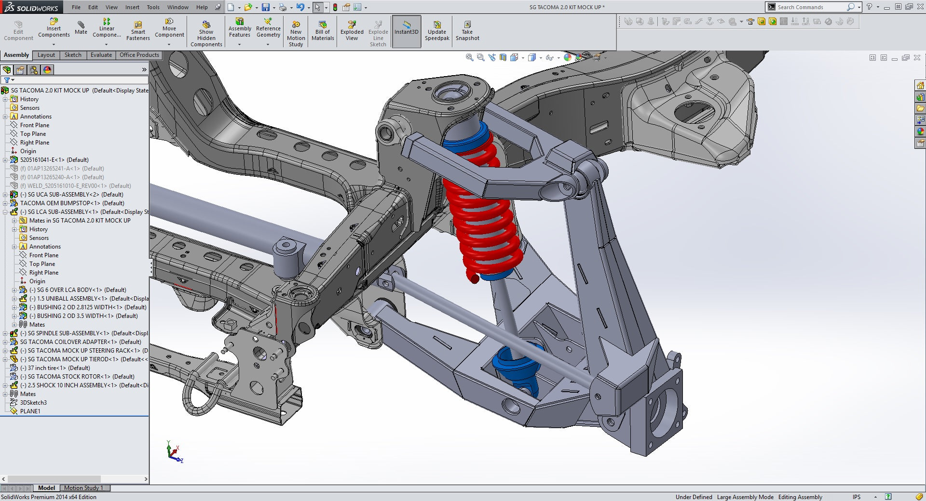Open the DisplayManager tab

47,70
